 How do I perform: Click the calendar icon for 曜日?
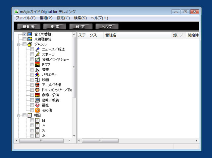pos(30,115)
